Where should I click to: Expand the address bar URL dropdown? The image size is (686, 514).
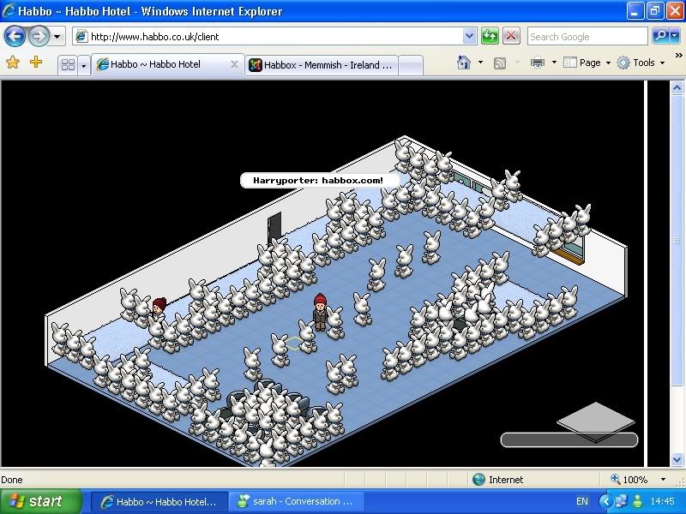469,36
